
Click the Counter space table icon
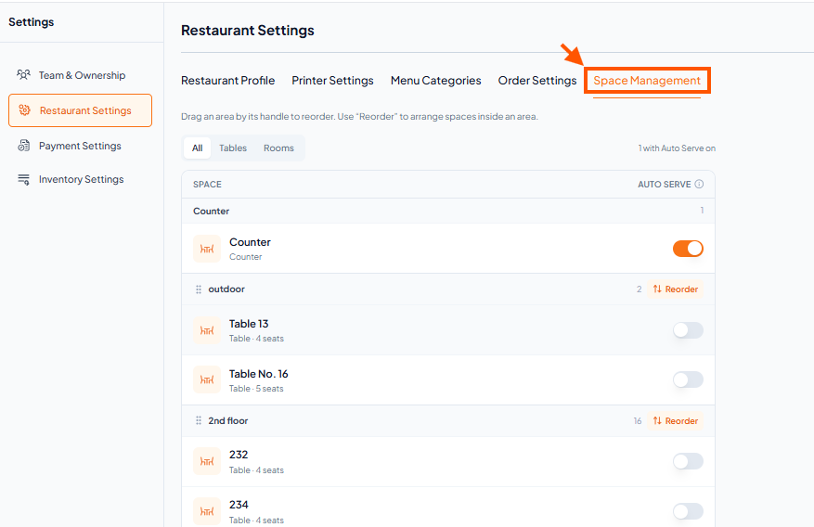click(207, 249)
